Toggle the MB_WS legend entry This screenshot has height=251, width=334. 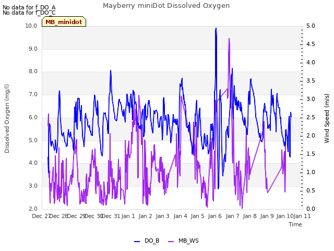coord(183,241)
